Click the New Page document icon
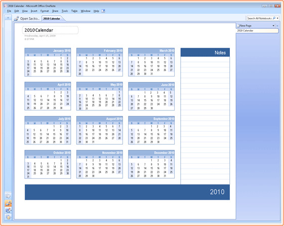Viewport: 284px width, 226px height. tap(238, 26)
